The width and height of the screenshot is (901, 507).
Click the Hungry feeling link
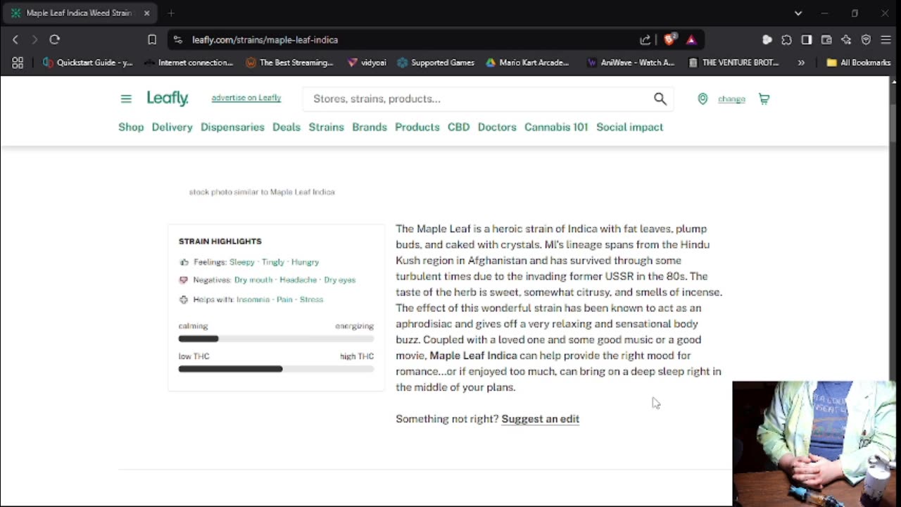(x=305, y=262)
